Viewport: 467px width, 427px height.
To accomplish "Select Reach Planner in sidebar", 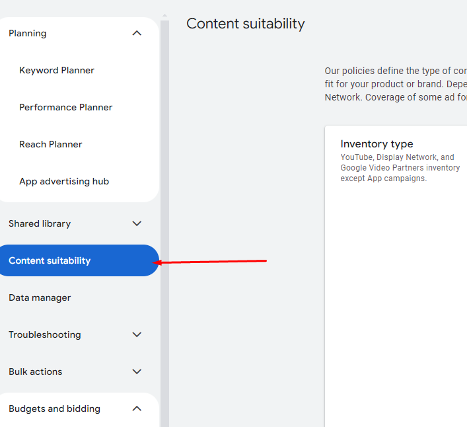I will [51, 144].
